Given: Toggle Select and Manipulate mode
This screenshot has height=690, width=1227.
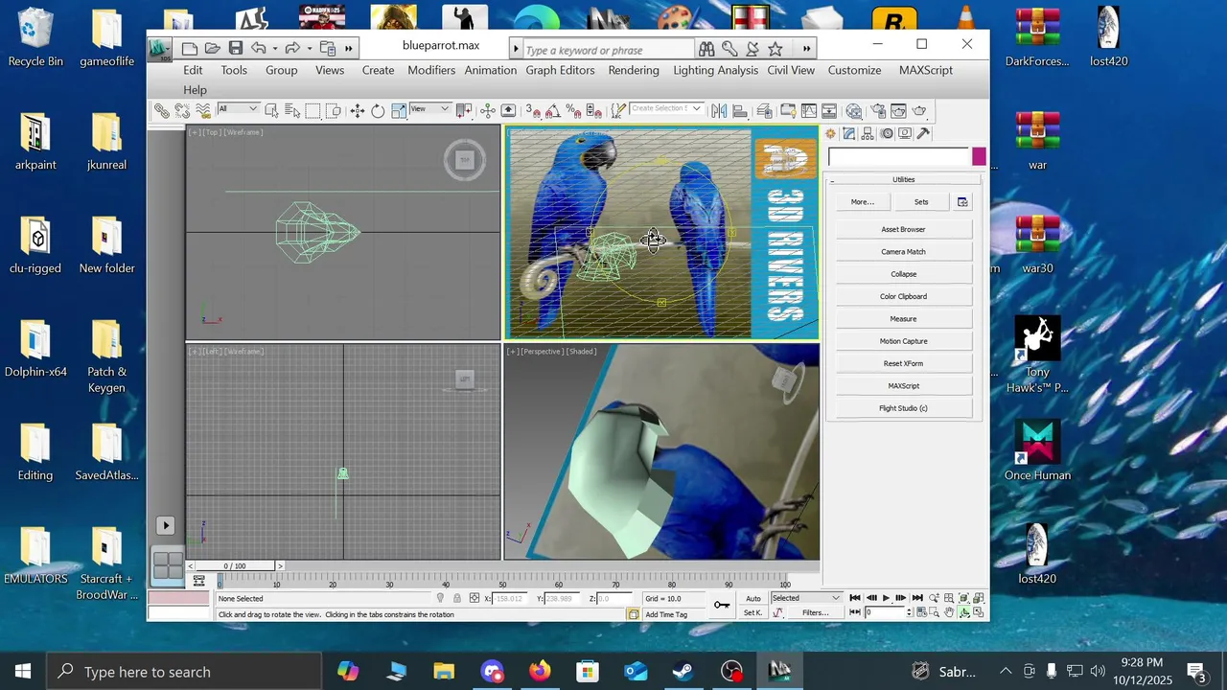Looking at the screenshot, I should [488, 110].
